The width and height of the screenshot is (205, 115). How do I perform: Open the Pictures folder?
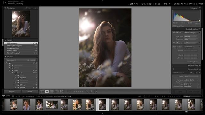coord(23,87)
